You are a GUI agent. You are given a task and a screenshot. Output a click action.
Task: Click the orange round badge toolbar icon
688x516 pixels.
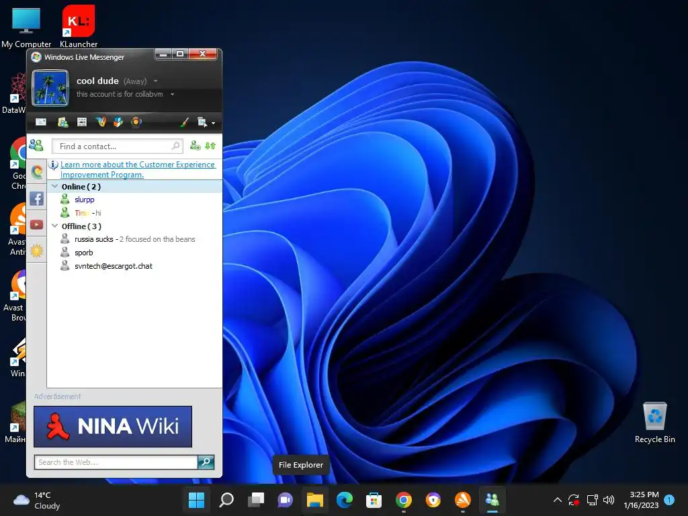tap(136, 122)
